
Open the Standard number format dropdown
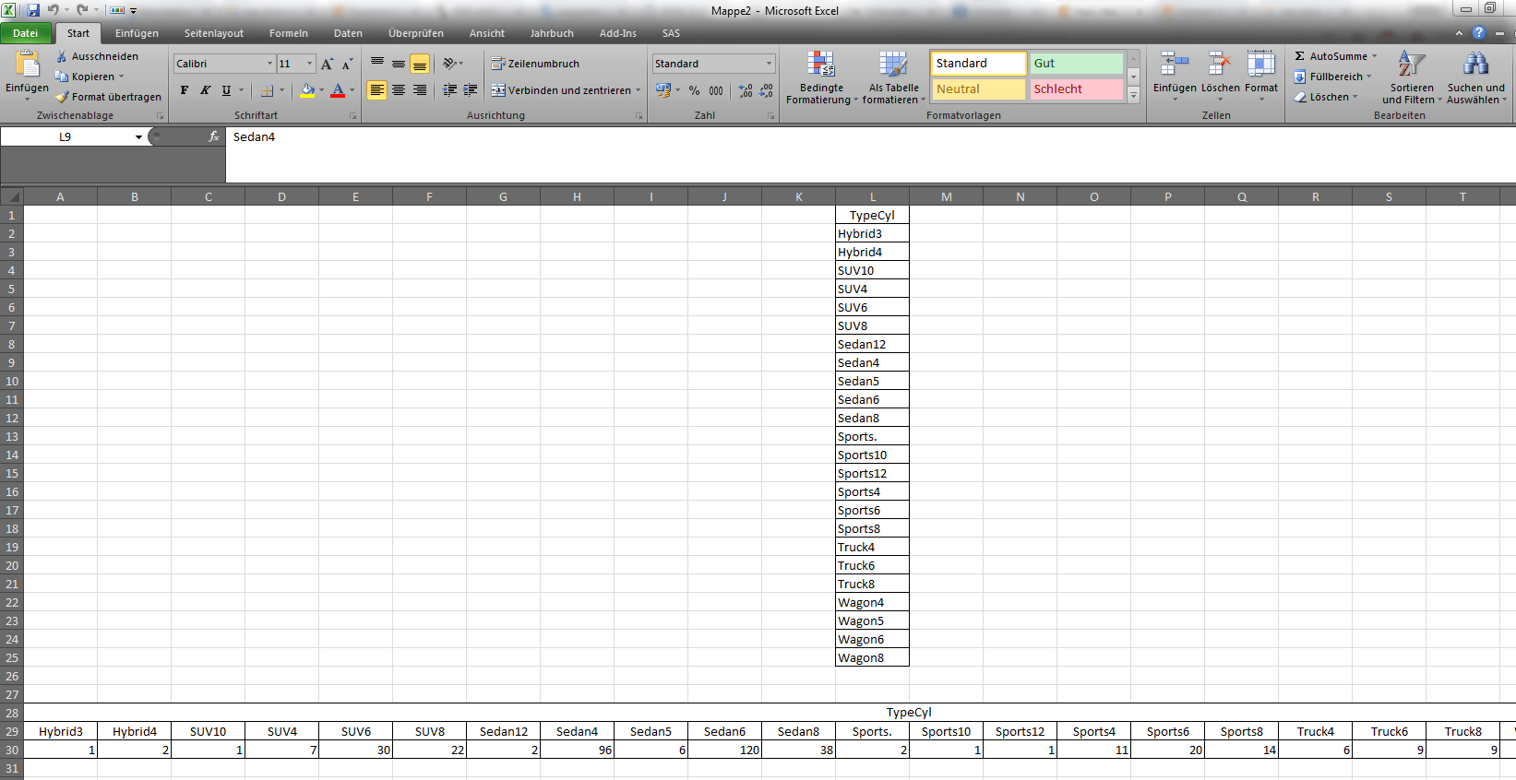tap(769, 64)
